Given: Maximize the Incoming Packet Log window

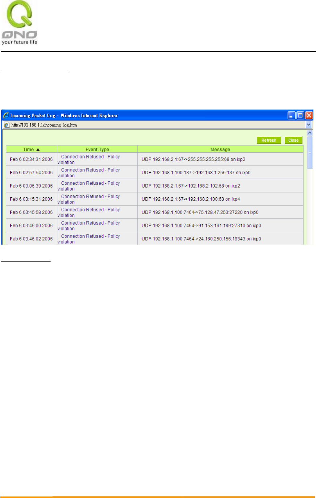Looking at the screenshot, I should coord(300,115).
